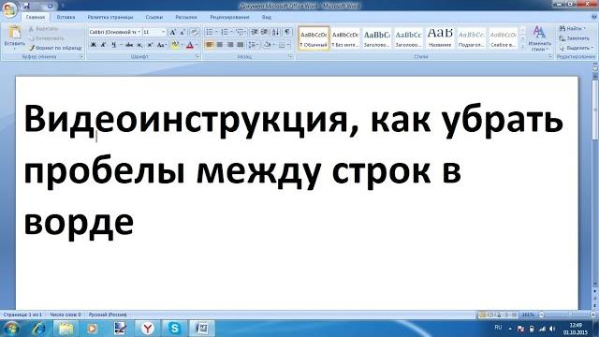
Task: Click the Word Help icon
Action: (594, 17)
